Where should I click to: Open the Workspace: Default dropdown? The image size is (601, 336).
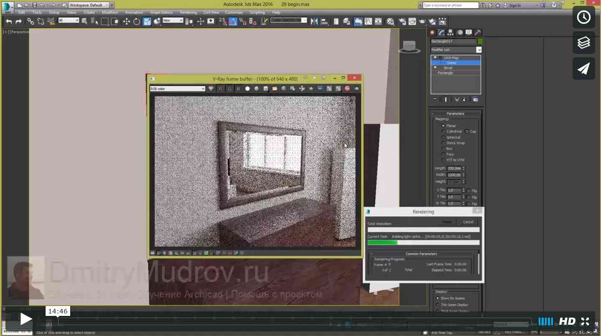point(89,5)
